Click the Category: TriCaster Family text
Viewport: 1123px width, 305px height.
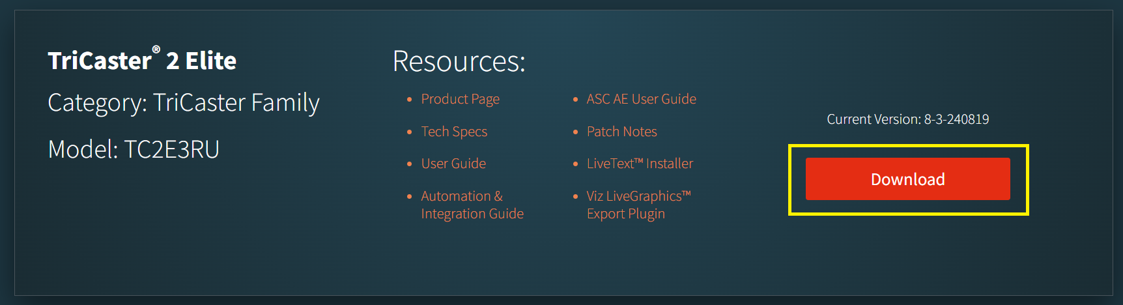pos(184,103)
